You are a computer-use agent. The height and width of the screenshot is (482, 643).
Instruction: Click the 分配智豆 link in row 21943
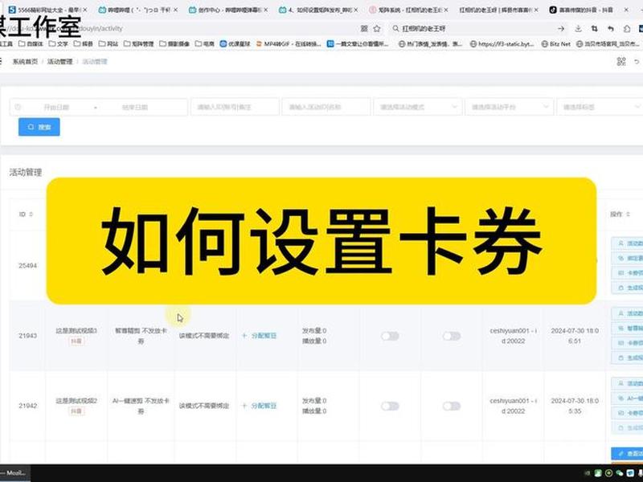(x=264, y=336)
